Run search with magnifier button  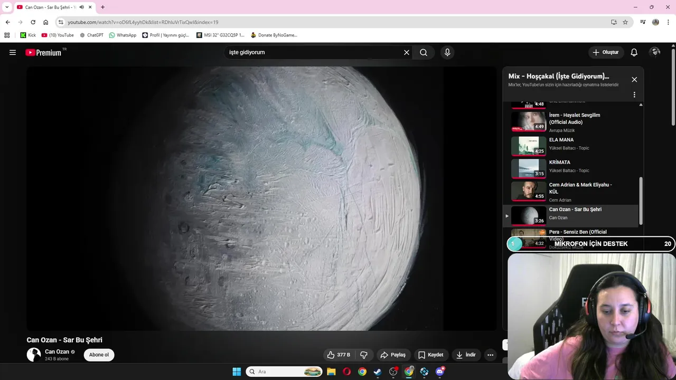pos(424,52)
